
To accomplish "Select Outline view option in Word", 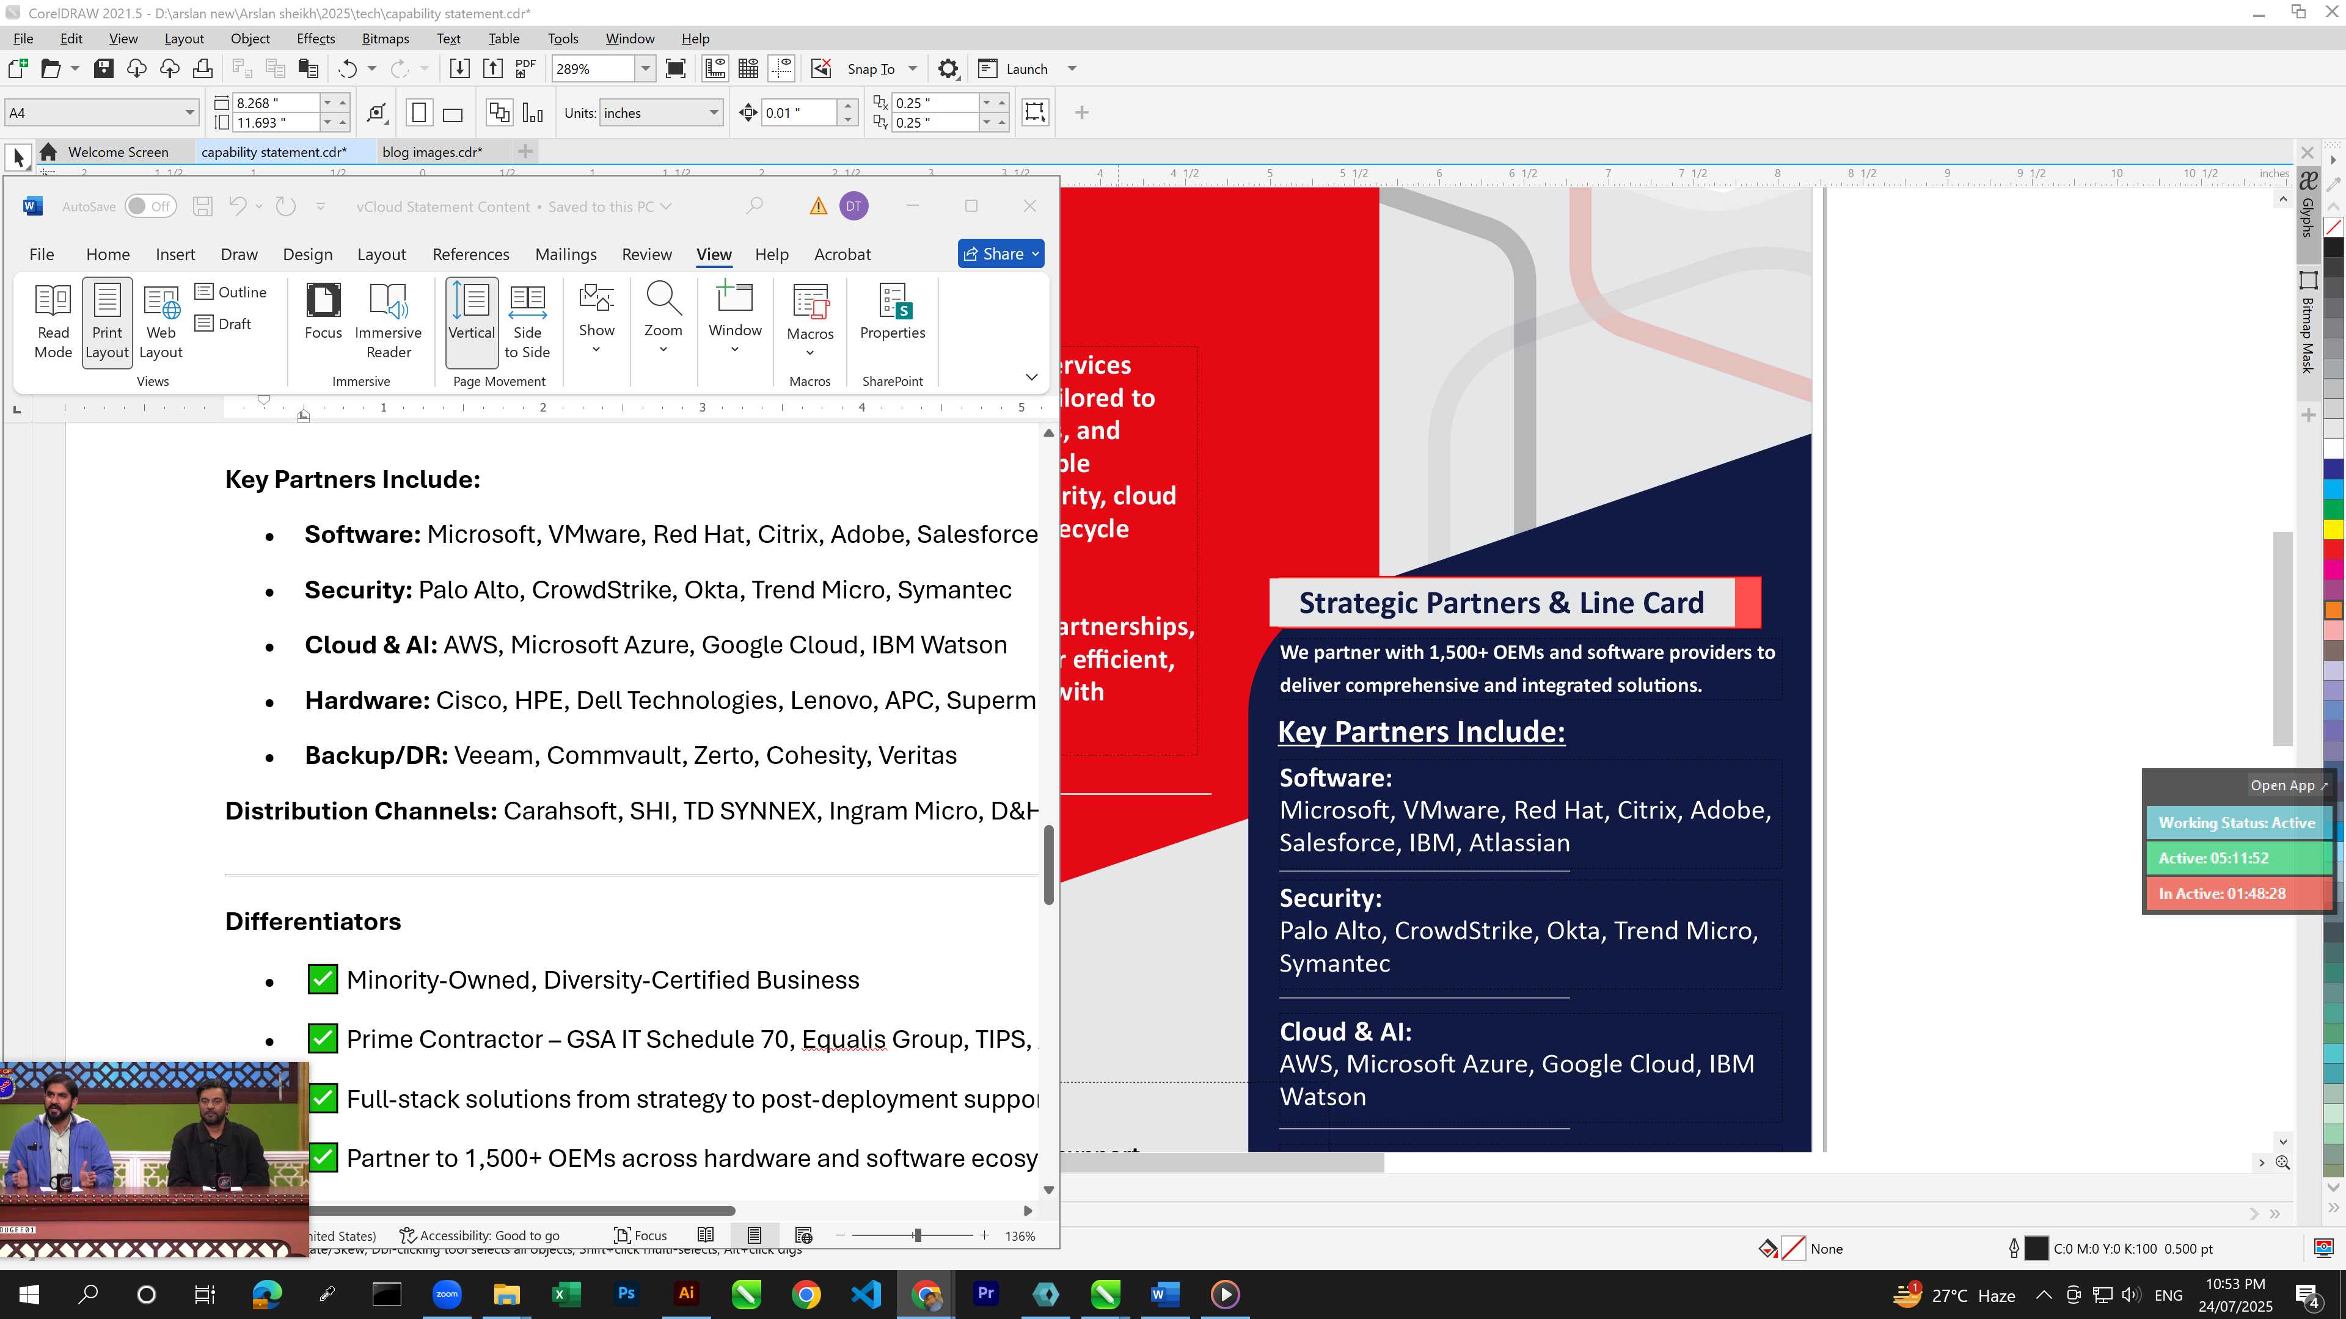I will (230, 291).
